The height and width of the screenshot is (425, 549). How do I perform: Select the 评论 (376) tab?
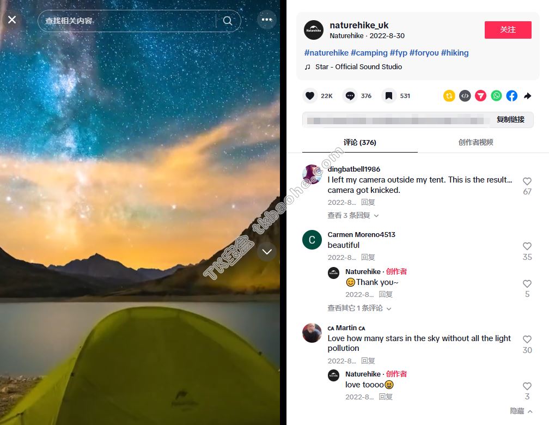point(359,142)
